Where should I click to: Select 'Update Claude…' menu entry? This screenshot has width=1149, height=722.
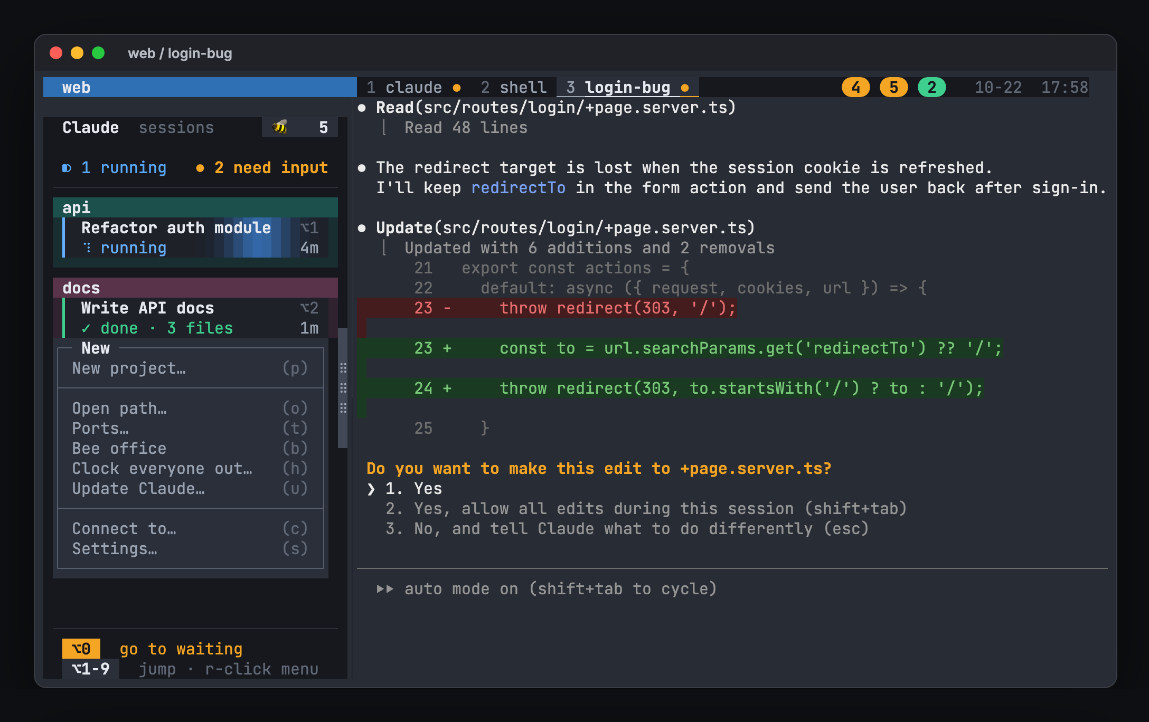(x=190, y=489)
